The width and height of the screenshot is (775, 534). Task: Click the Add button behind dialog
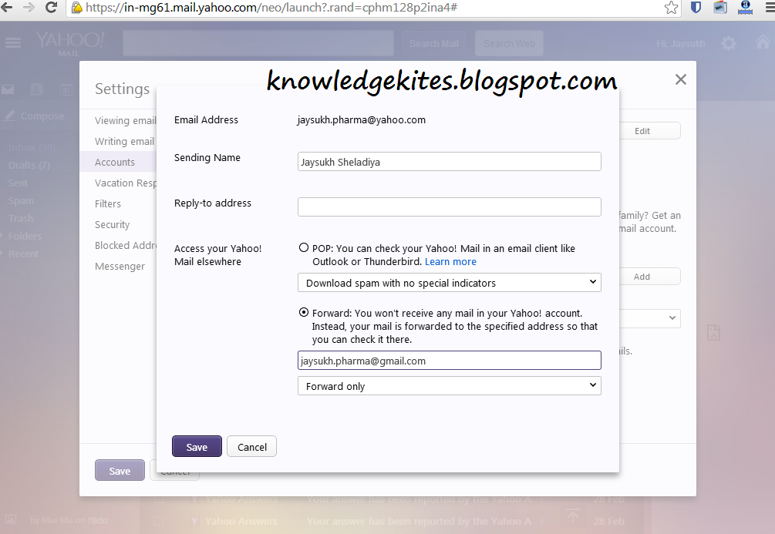click(x=650, y=277)
